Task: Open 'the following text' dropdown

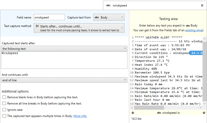Action: [64, 48]
